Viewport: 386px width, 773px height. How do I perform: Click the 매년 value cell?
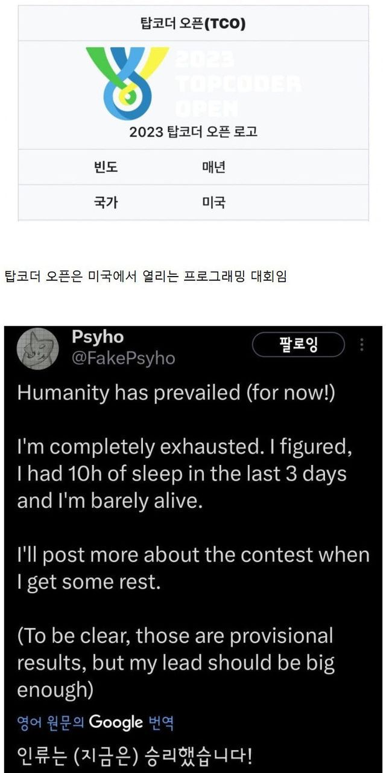(x=214, y=167)
